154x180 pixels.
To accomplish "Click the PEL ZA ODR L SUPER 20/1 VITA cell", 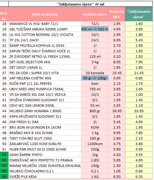I will click(45, 73).
